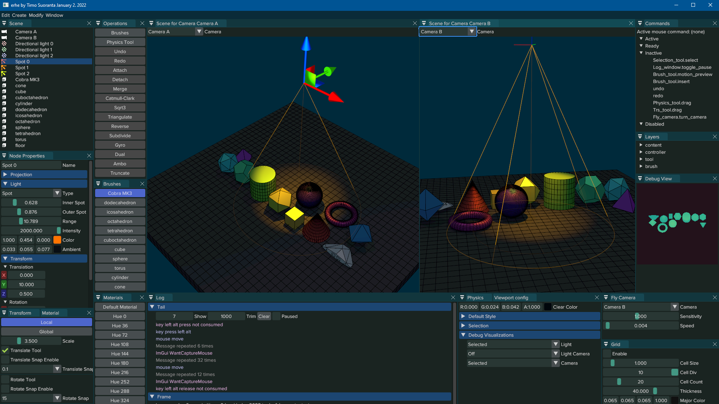
Task: Click the Triangulate operation icon
Action: coord(119,117)
